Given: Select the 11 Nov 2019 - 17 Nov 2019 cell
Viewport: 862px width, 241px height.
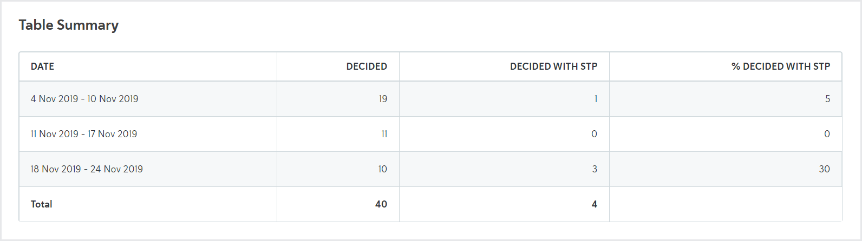Looking at the screenshot, I should [x=84, y=134].
